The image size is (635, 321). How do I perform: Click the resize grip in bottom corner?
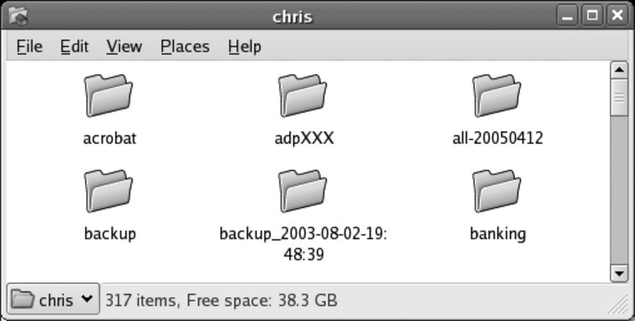point(618,305)
